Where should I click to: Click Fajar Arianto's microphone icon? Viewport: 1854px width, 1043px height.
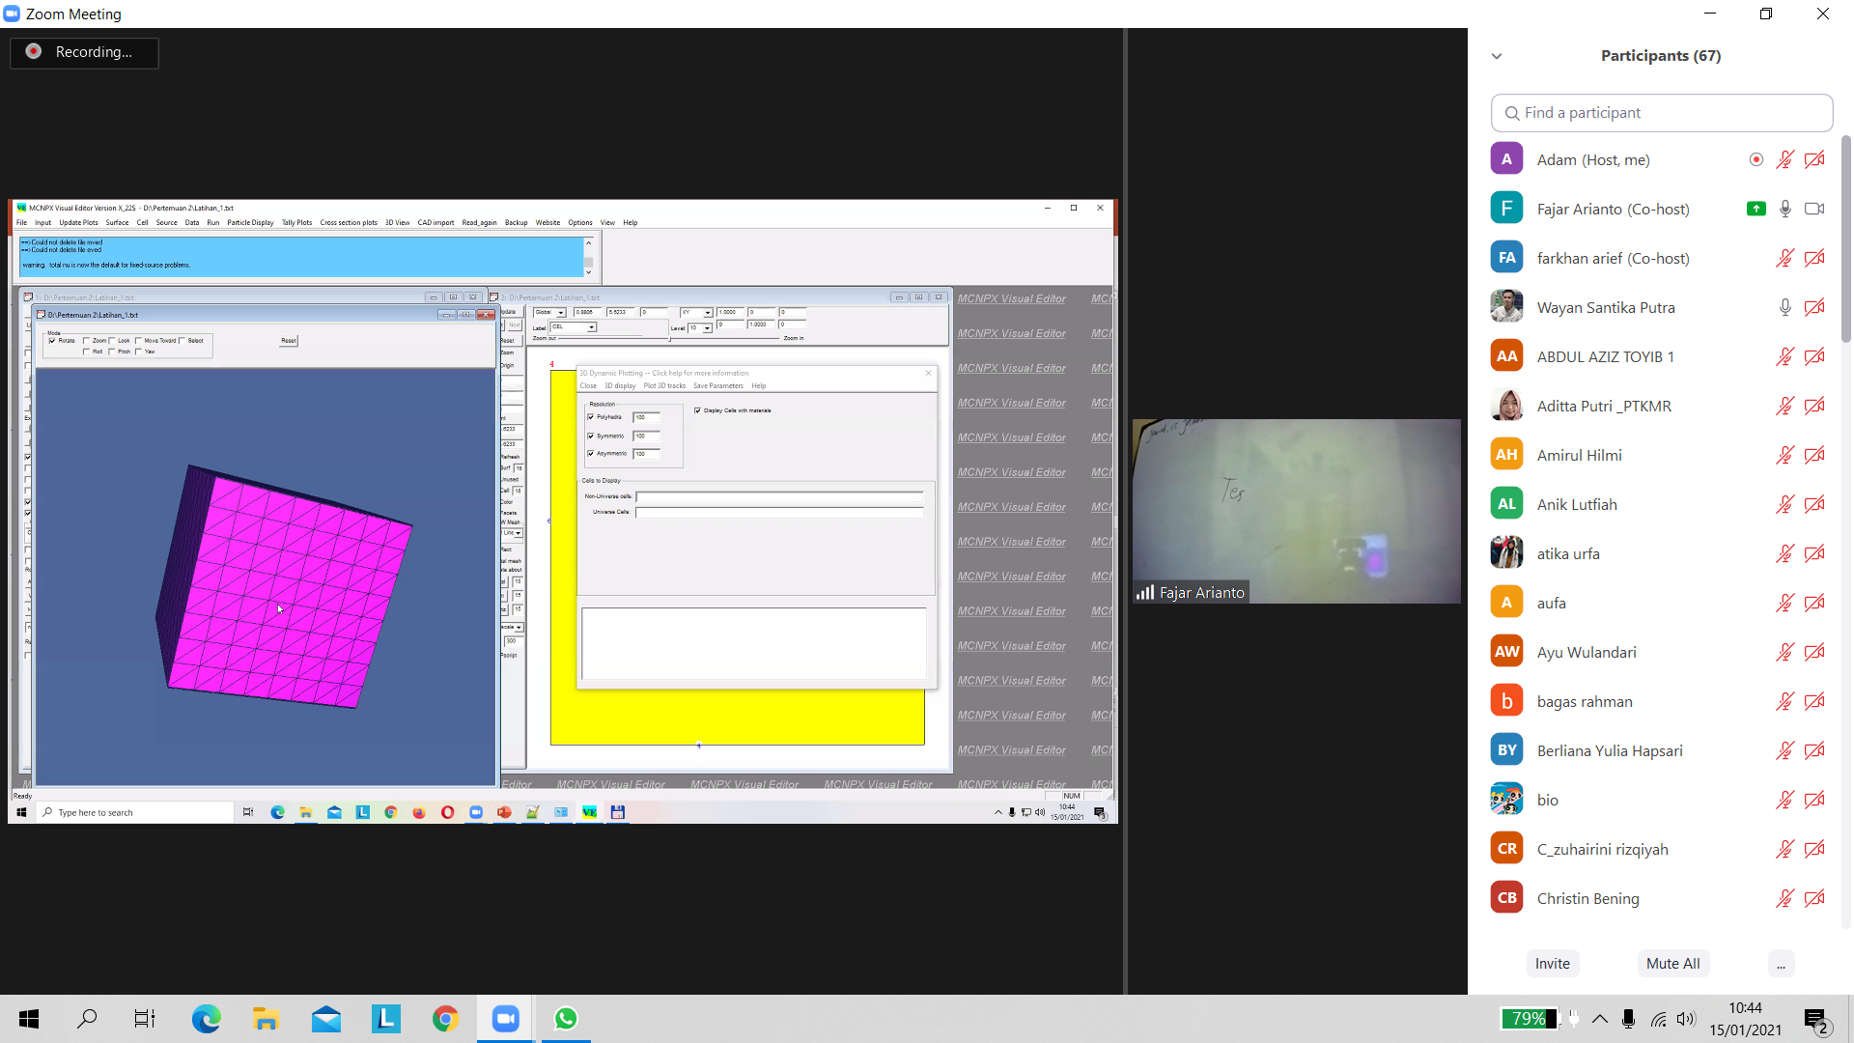tap(1784, 209)
